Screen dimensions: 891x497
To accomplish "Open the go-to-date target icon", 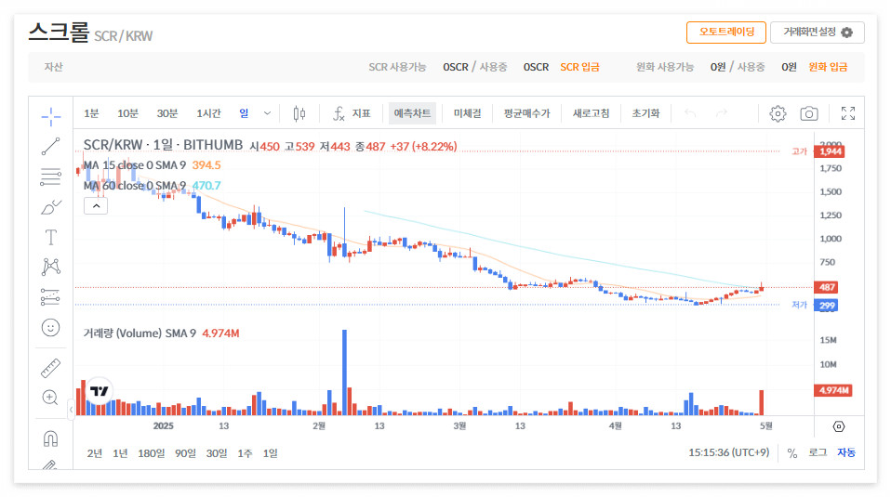I will (x=839, y=426).
